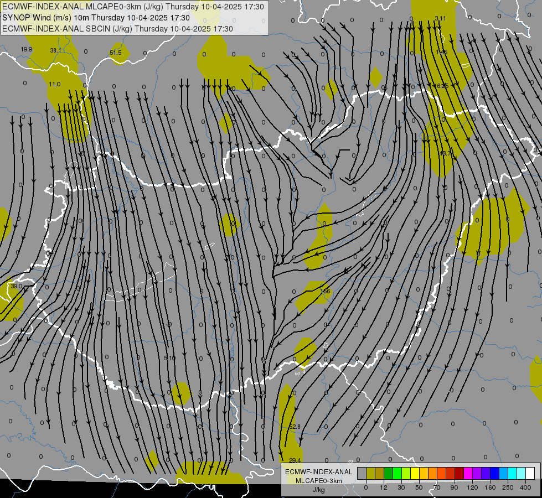542x498 pixels.
Task: Click the 6.25 value on the map
Action: point(442,86)
